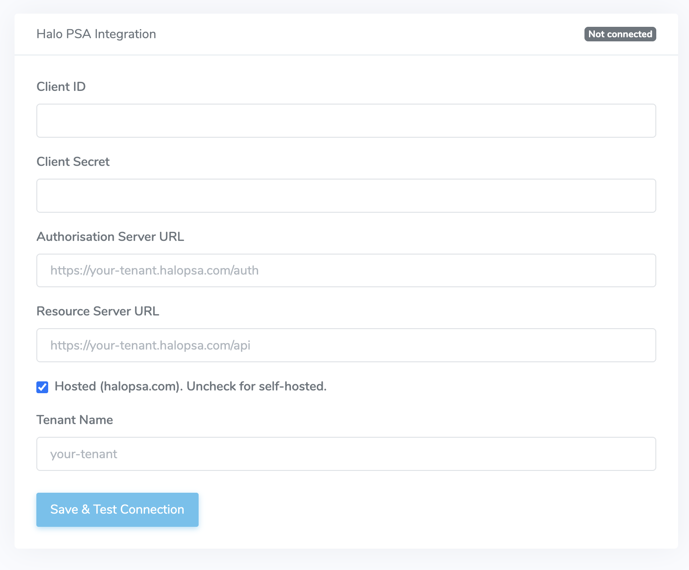Image resolution: width=689 pixels, height=570 pixels.
Task: Click Save & Test Connection button
Action: pyautogui.click(x=117, y=510)
